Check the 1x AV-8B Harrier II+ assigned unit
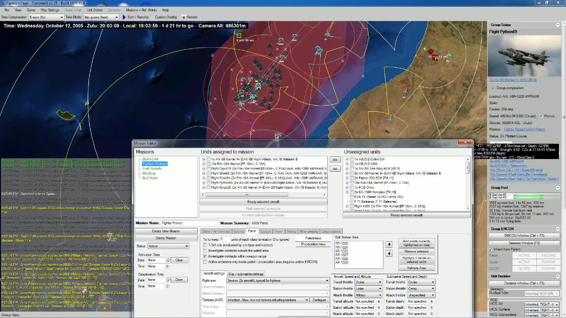Image resolution: width=566 pixels, height=318 pixels. pyautogui.click(x=209, y=159)
